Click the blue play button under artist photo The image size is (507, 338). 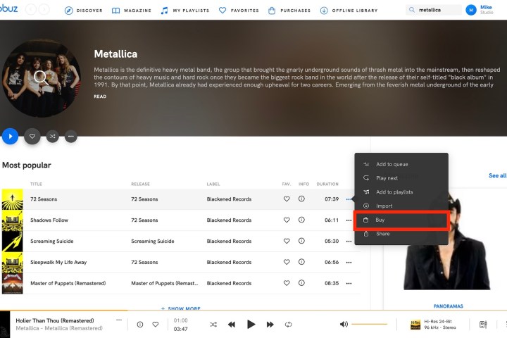(x=10, y=137)
